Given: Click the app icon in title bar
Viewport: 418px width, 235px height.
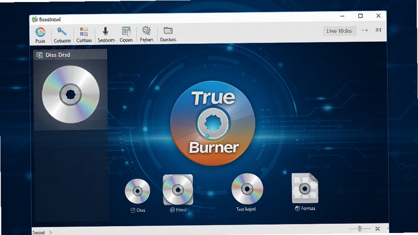Looking at the screenshot, I should (34, 19).
